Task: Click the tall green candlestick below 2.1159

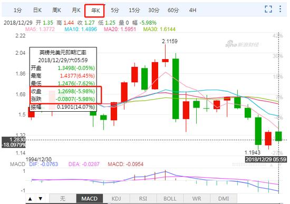Action: [176, 89]
